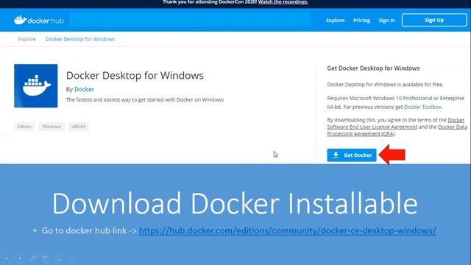This screenshot has width=471, height=265.
Task: Select the Docker Desktop for Windows breadcrumb
Action: coord(80,39)
